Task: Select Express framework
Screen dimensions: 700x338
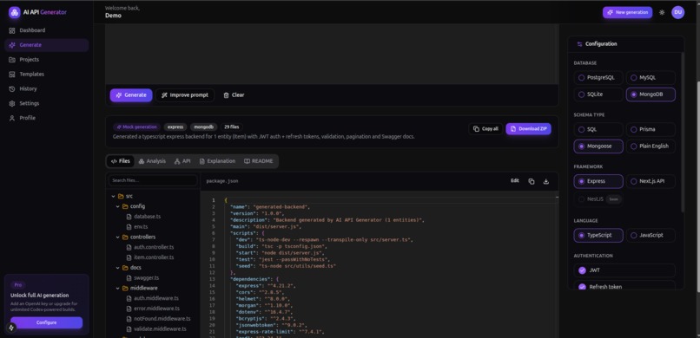Action: click(x=598, y=181)
